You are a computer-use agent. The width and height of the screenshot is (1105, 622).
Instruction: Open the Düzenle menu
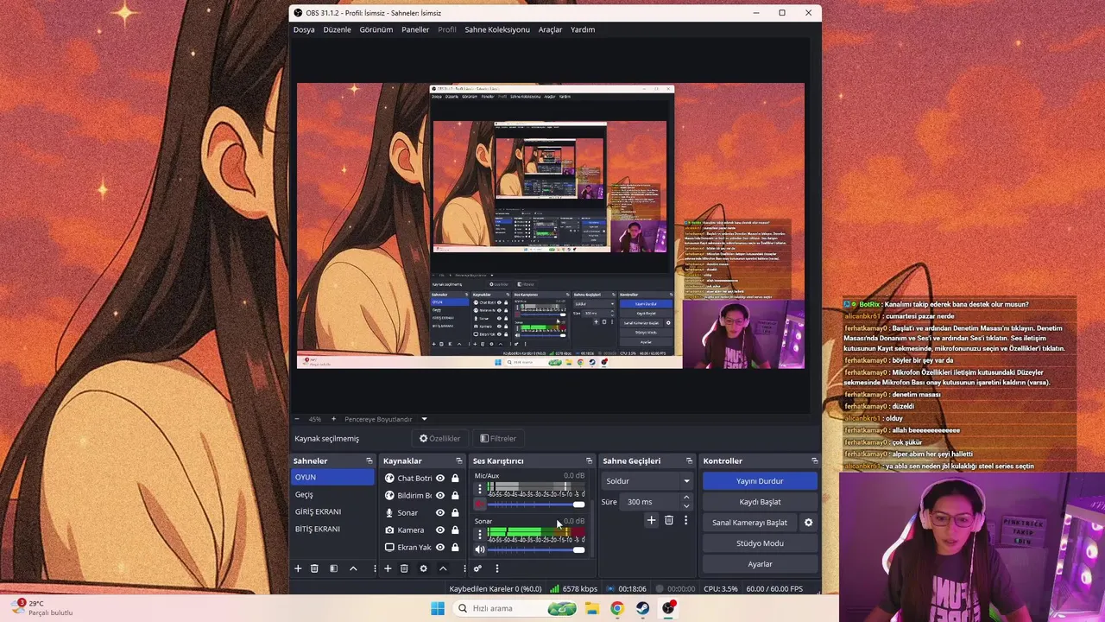click(x=337, y=29)
